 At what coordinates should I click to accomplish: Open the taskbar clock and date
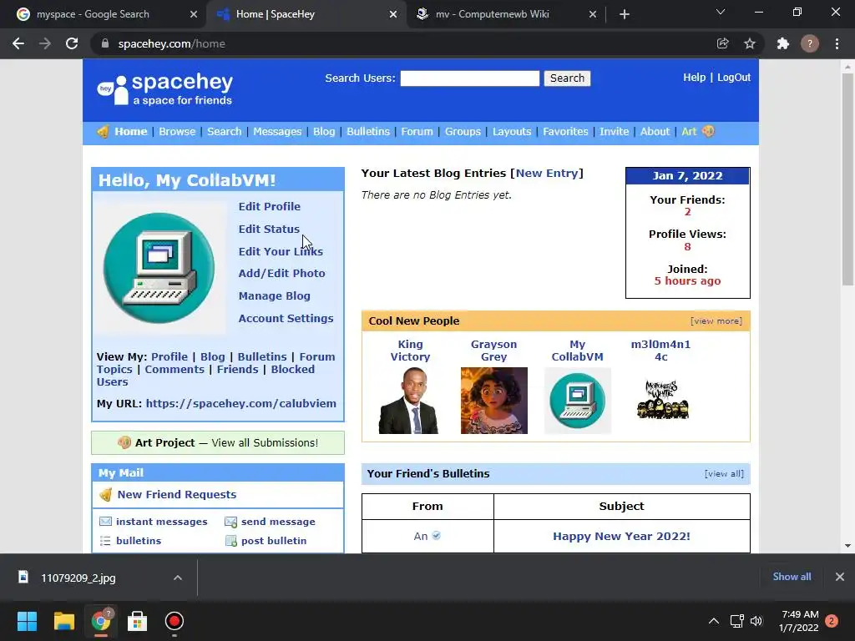click(x=798, y=621)
